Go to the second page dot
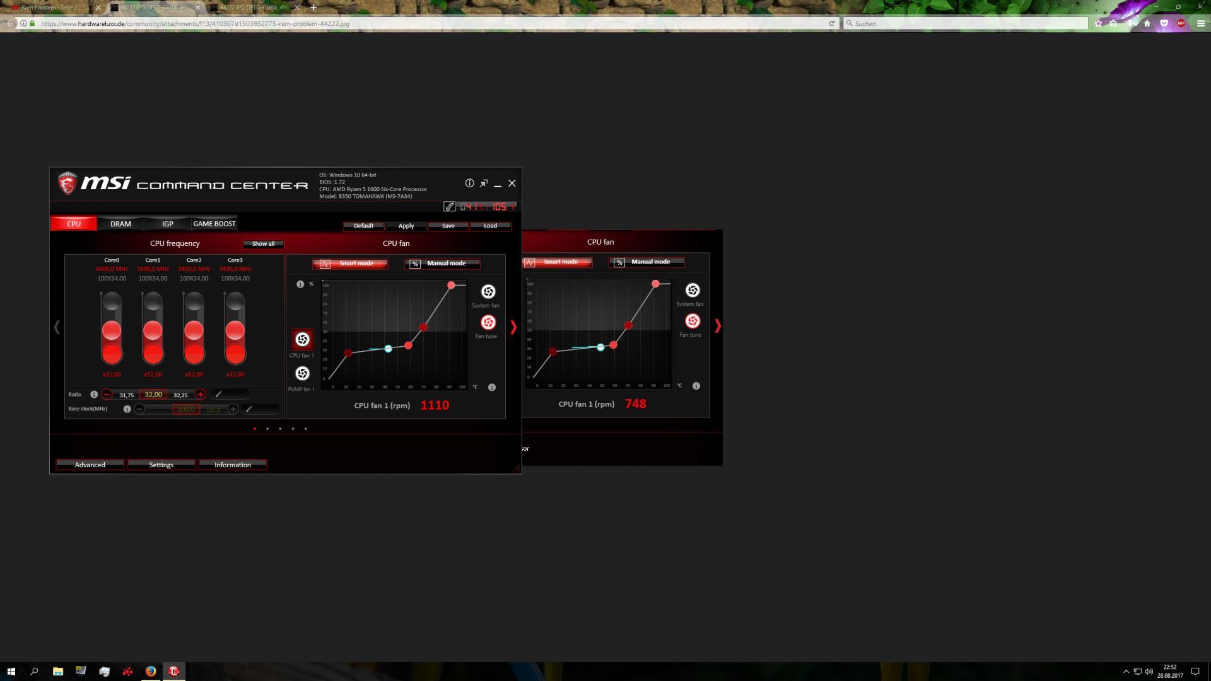Image resolution: width=1211 pixels, height=681 pixels. pos(267,429)
